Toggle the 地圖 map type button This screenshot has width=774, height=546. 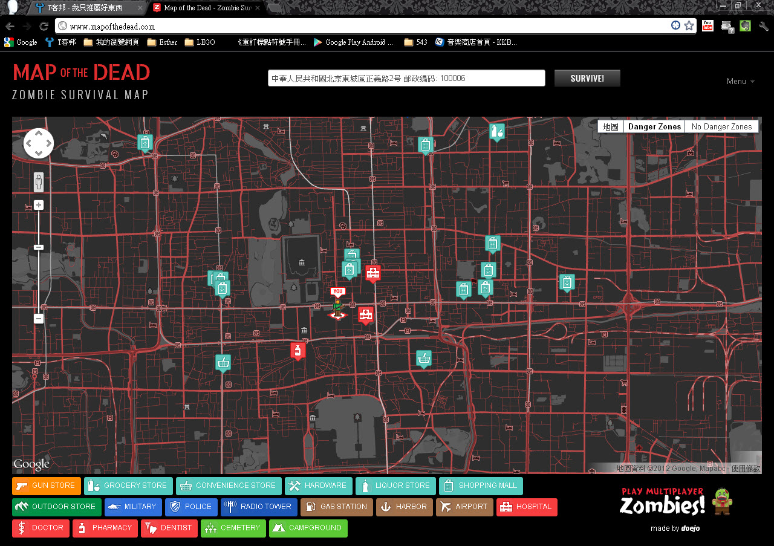pyautogui.click(x=610, y=126)
